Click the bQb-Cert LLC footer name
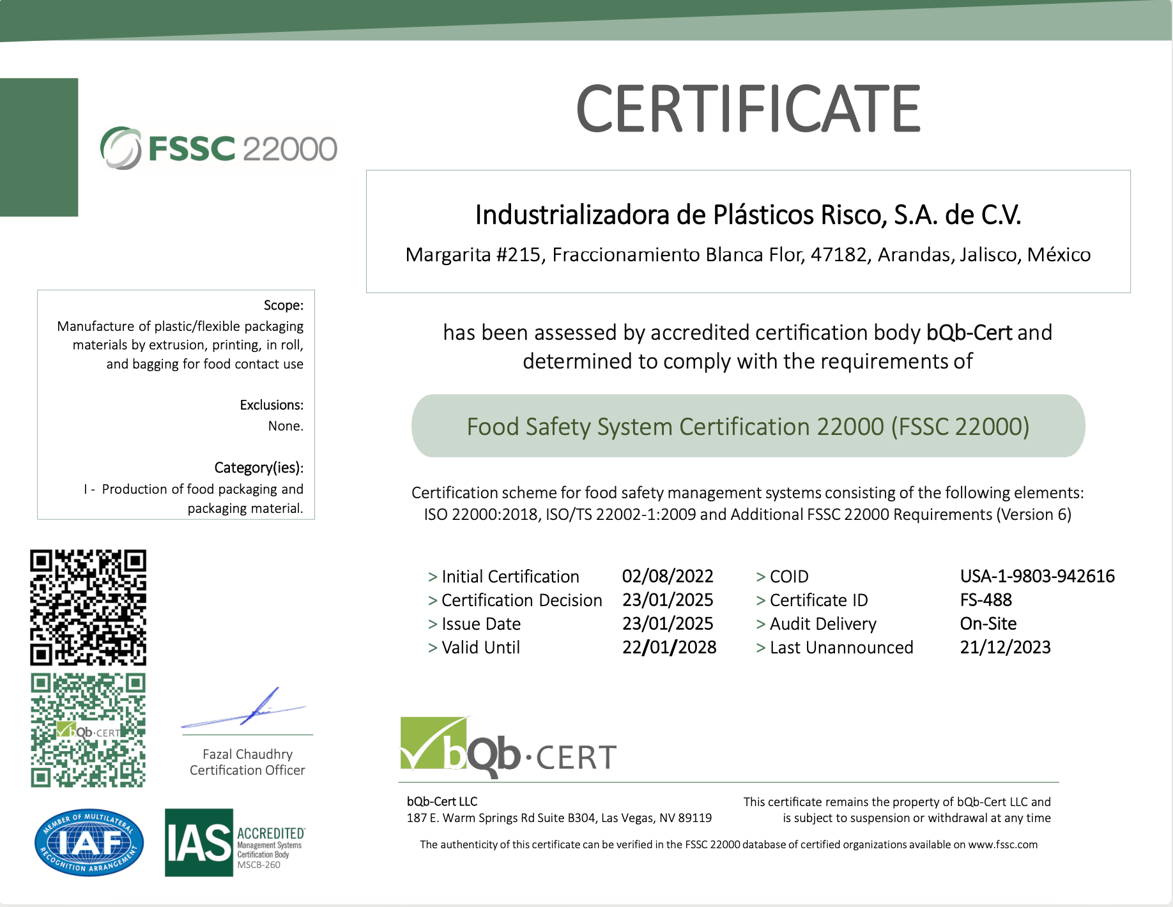 pyautogui.click(x=442, y=802)
